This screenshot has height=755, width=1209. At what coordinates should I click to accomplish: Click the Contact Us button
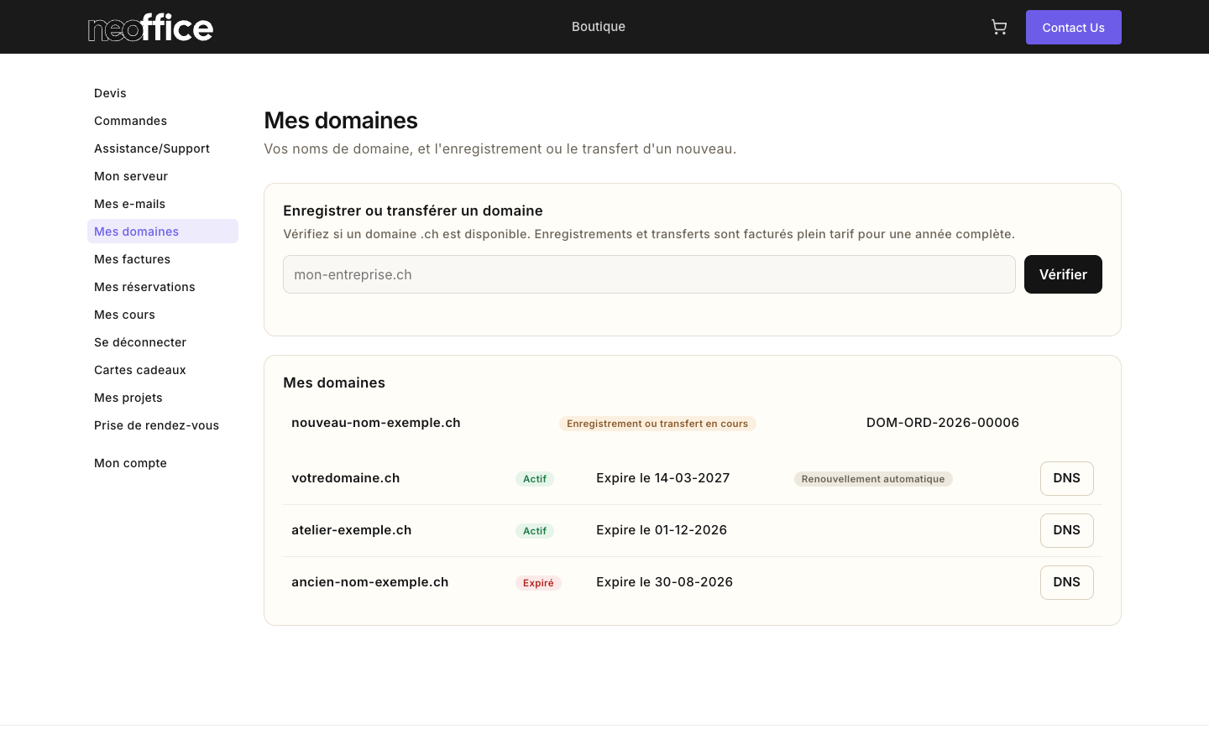click(x=1073, y=27)
